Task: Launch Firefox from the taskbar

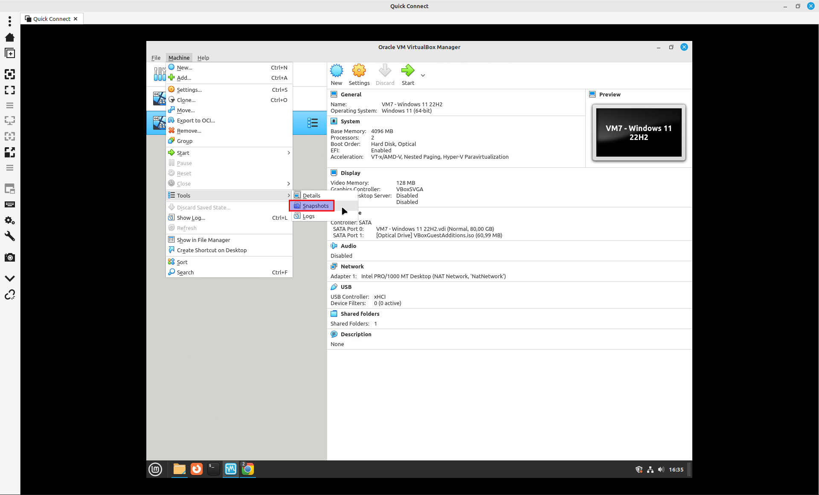Action: click(x=197, y=469)
